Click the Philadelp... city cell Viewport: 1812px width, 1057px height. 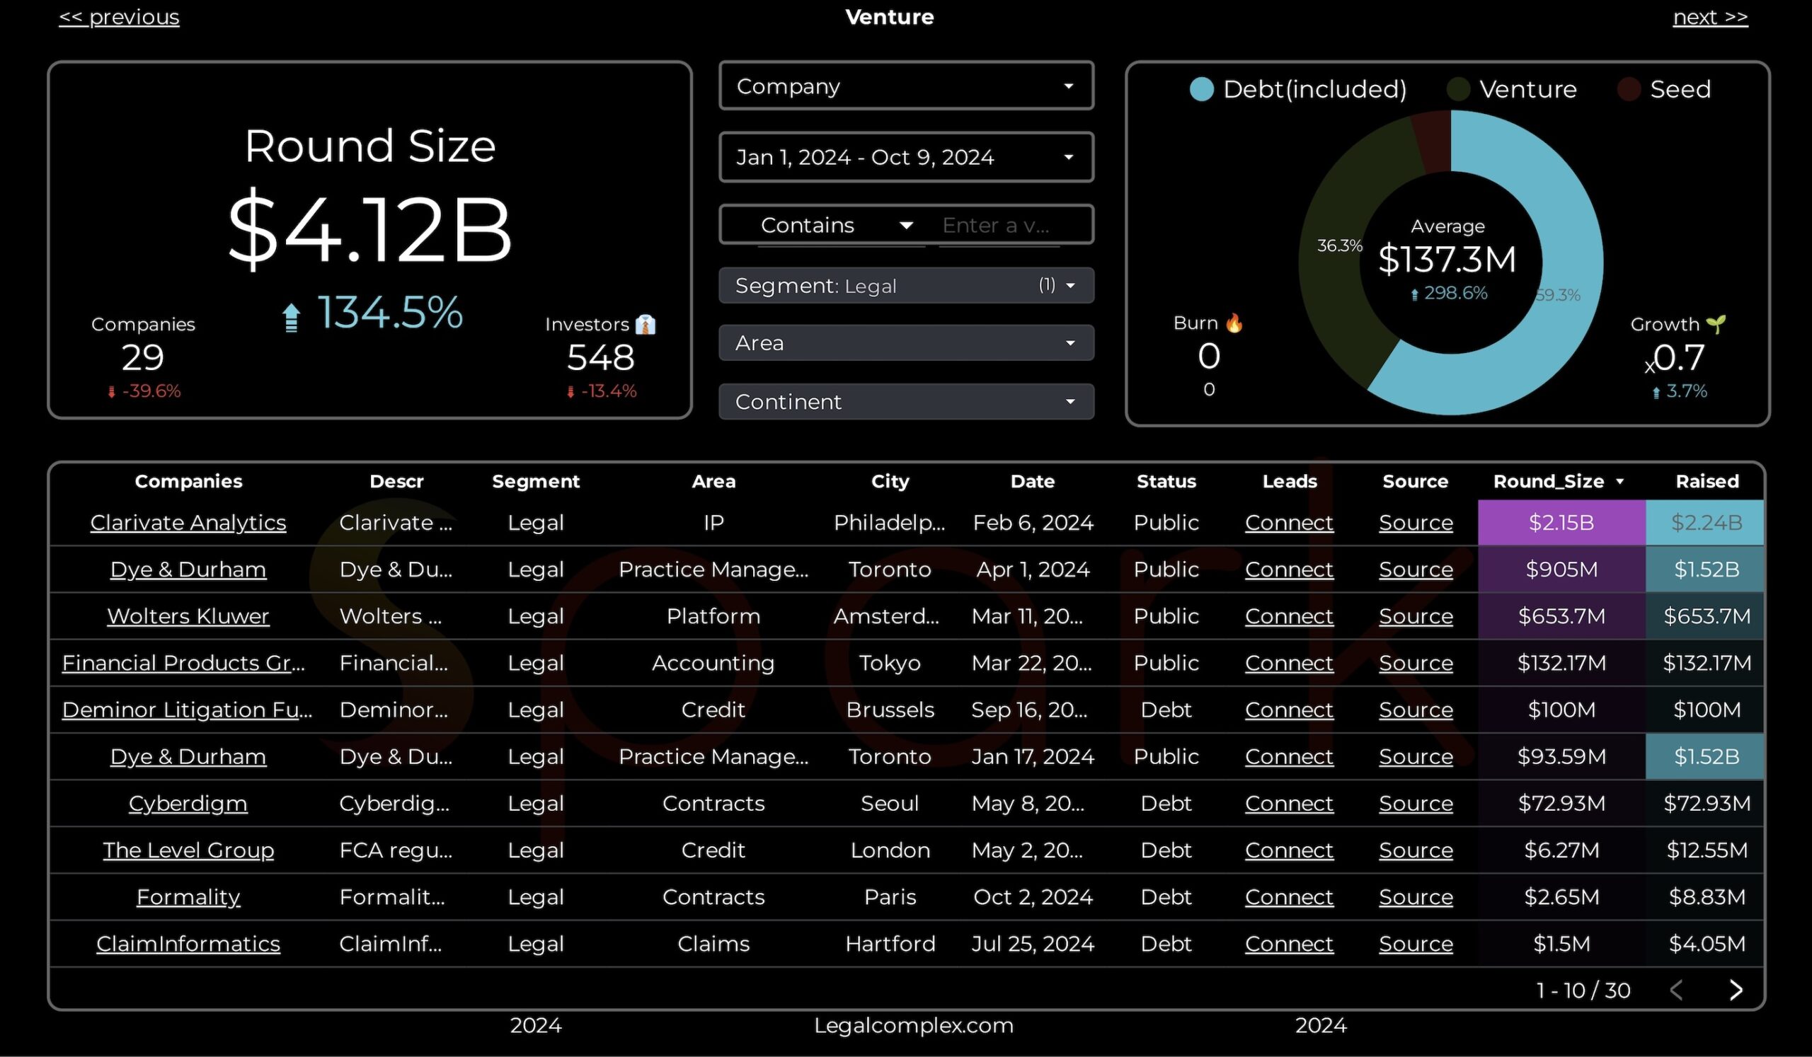(x=890, y=522)
